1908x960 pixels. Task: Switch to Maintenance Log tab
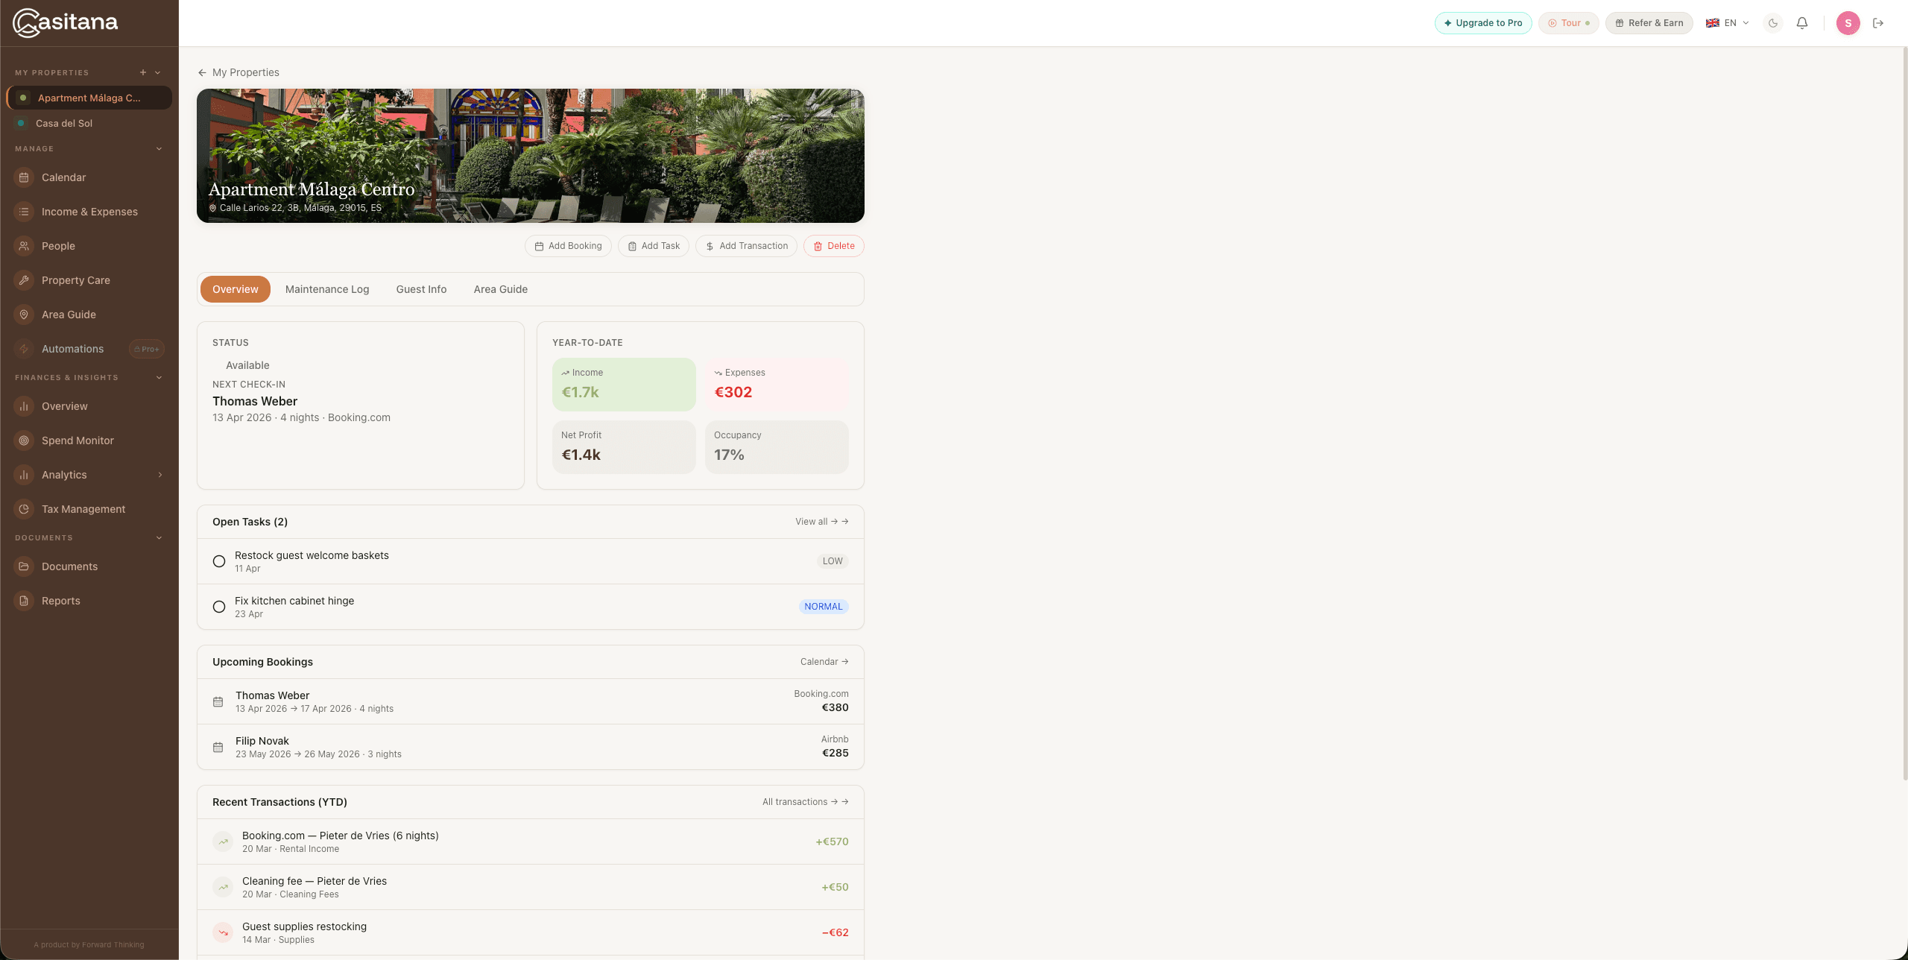click(327, 289)
